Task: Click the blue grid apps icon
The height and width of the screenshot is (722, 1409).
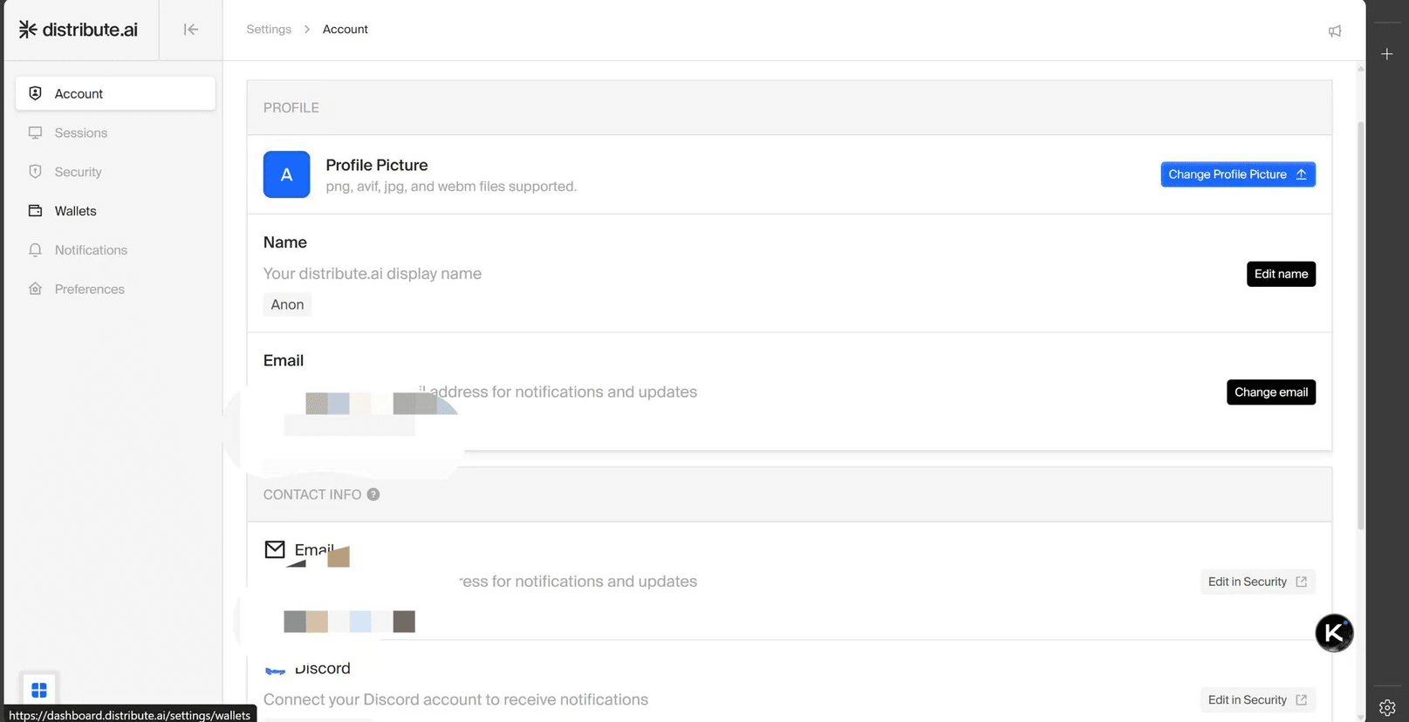Action: (39, 690)
